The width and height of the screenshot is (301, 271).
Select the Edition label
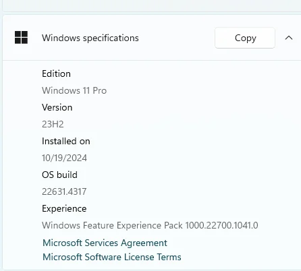click(56, 73)
